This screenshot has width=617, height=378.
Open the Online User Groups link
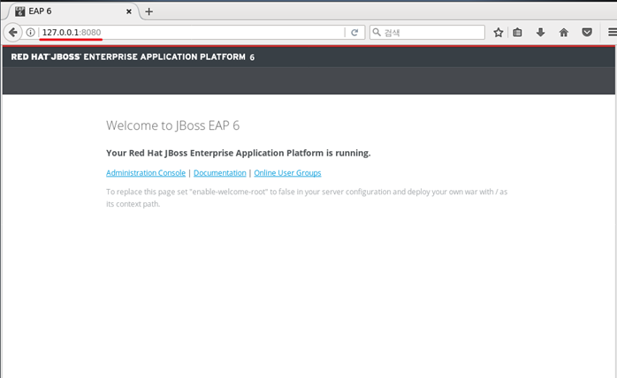click(x=287, y=173)
